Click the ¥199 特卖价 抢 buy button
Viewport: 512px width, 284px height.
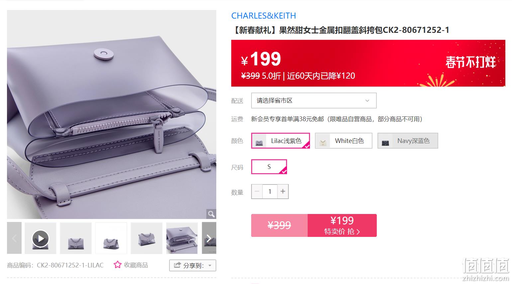(x=342, y=225)
